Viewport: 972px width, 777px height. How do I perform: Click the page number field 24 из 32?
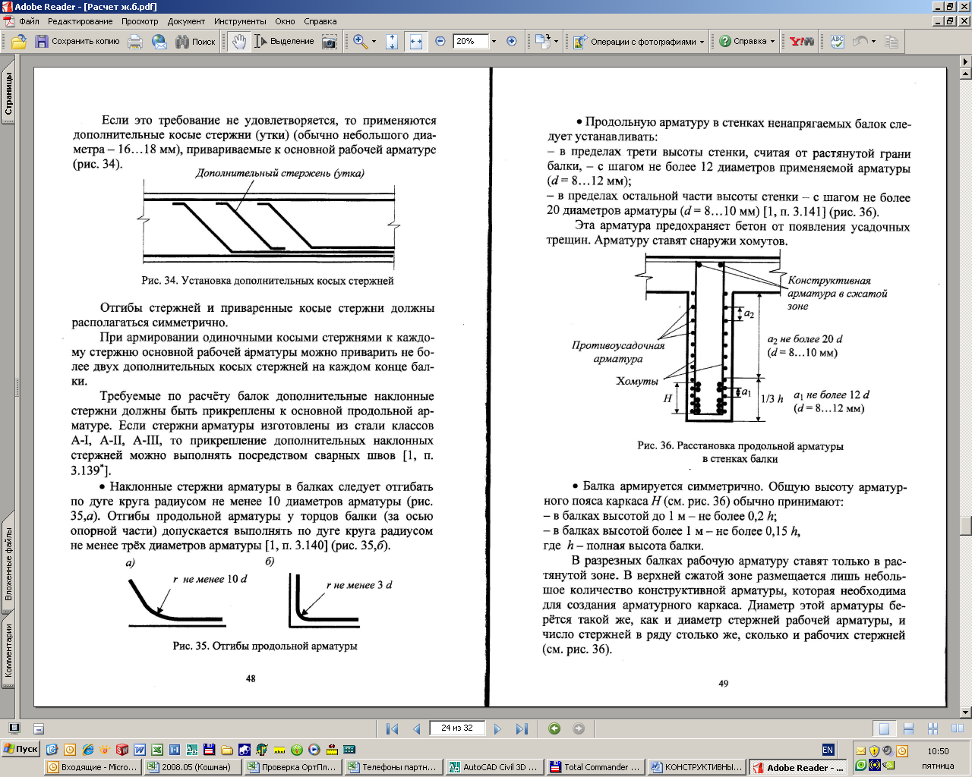click(x=457, y=728)
